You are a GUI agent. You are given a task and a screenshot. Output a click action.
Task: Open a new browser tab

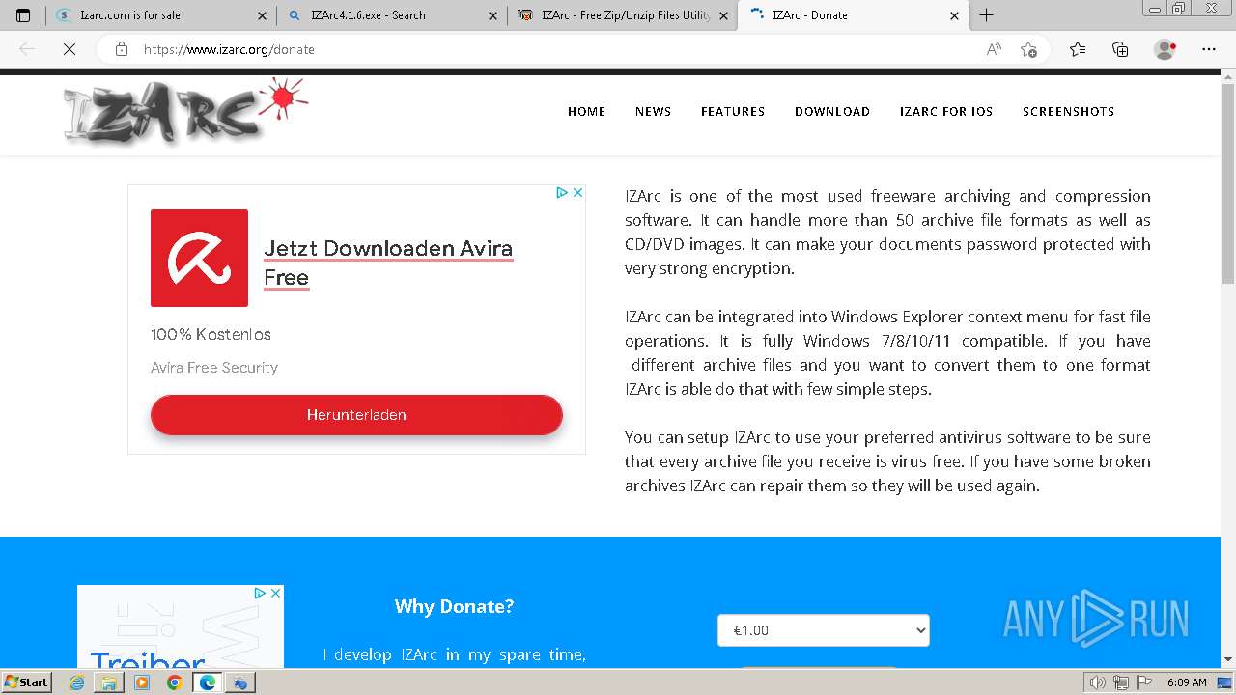pyautogui.click(x=986, y=15)
